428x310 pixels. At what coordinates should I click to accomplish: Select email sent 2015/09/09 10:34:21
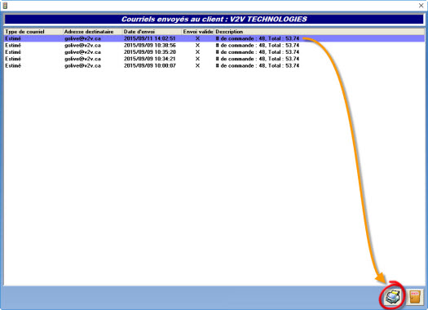click(x=214, y=59)
